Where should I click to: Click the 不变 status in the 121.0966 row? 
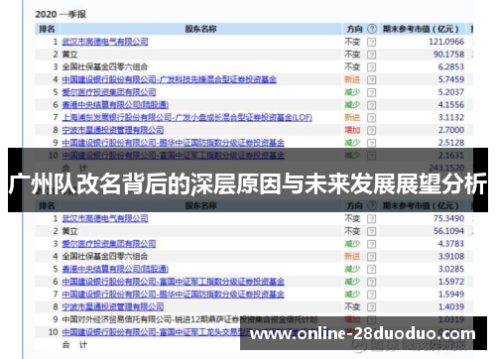coord(352,42)
